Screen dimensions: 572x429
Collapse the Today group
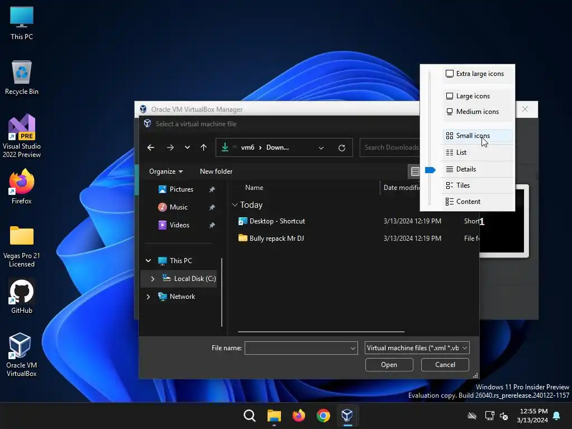(235, 205)
